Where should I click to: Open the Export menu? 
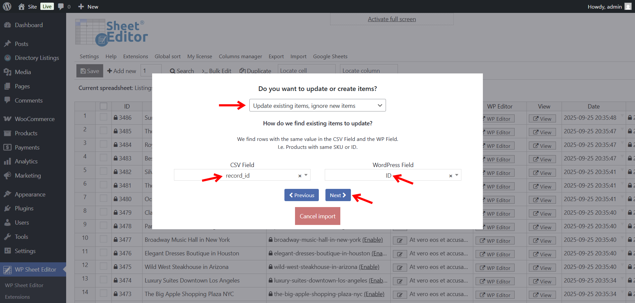tap(276, 57)
